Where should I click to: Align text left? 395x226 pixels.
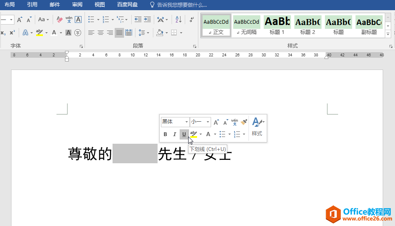tap(91, 33)
